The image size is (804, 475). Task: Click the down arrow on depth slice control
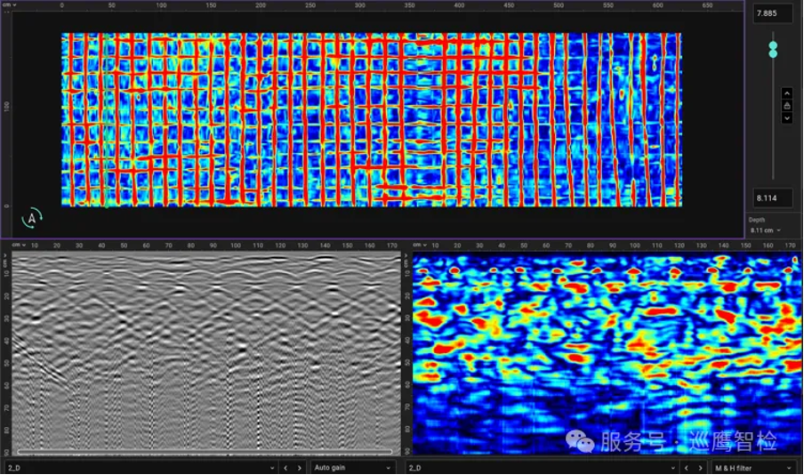tap(786, 118)
